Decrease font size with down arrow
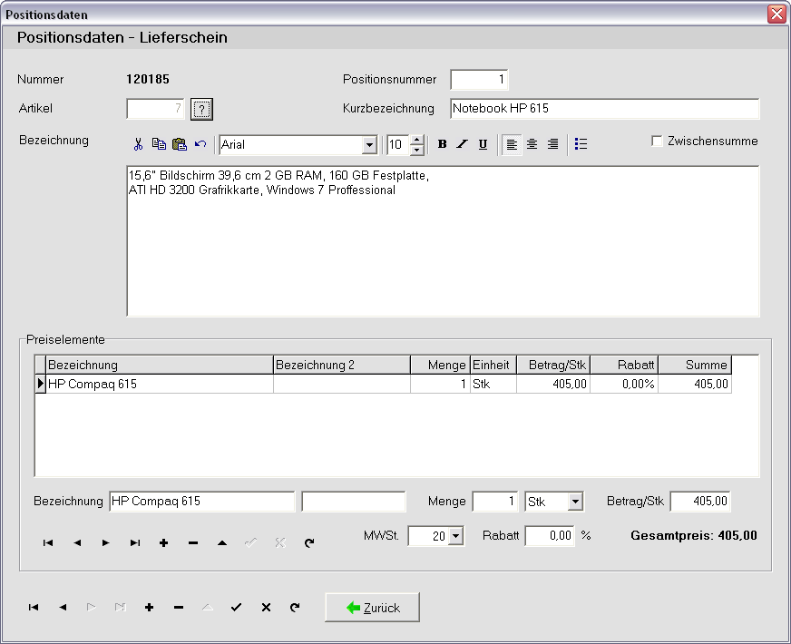 (x=416, y=150)
